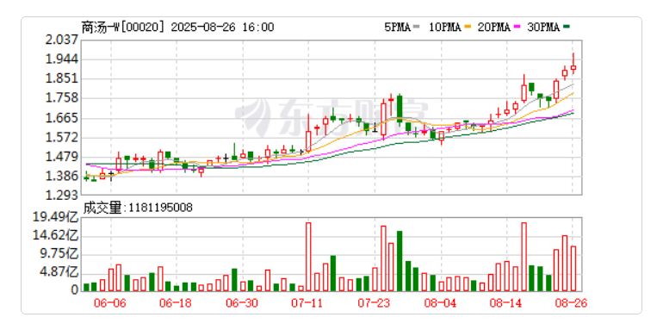
Task: Click the 5PMA legend label
Action: point(397,28)
